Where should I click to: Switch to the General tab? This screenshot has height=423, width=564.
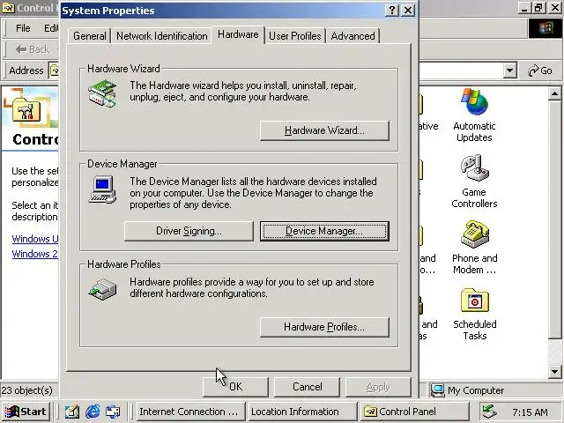pyautogui.click(x=90, y=36)
